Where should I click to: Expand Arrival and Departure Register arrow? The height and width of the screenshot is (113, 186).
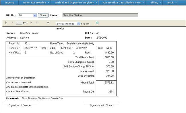point(96,3)
